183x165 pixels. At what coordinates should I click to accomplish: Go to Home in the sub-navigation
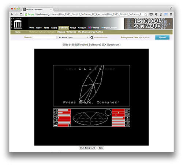[18, 32]
